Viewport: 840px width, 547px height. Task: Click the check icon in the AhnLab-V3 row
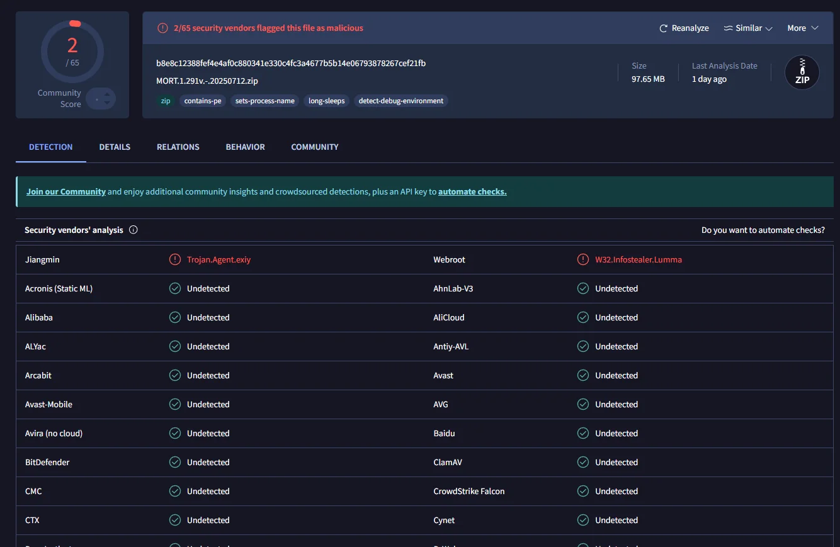583,288
